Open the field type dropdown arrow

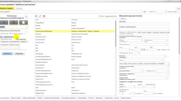27,27
